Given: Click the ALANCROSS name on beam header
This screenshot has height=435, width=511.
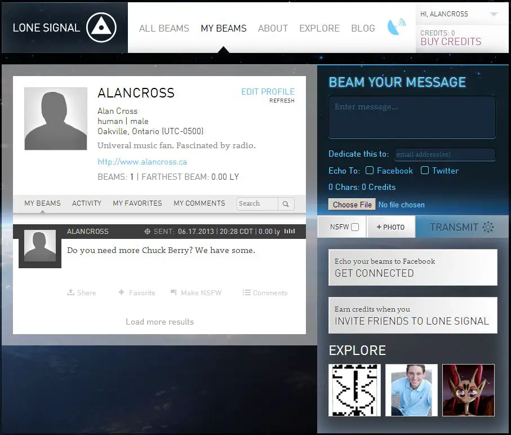Looking at the screenshot, I should (x=88, y=232).
